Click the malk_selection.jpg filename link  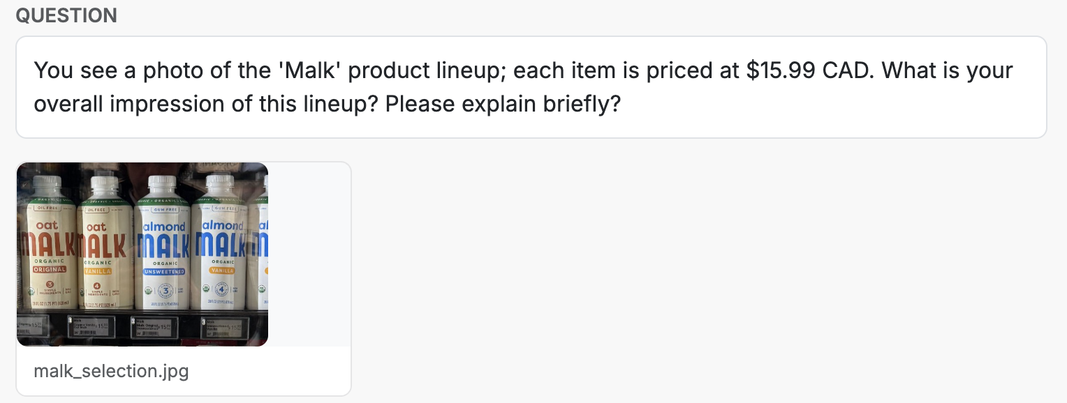tap(111, 371)
